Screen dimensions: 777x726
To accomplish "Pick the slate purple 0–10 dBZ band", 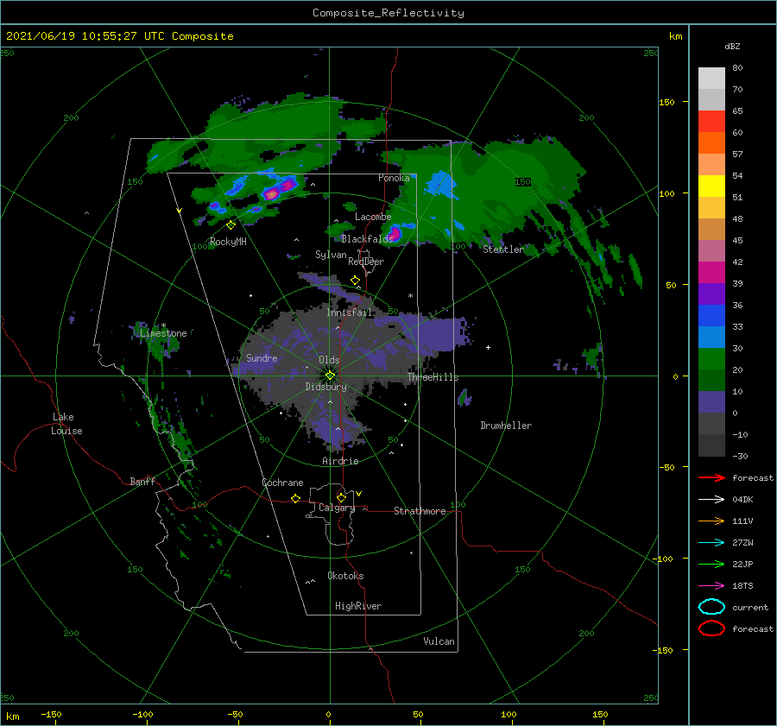I will coord(711,402).
